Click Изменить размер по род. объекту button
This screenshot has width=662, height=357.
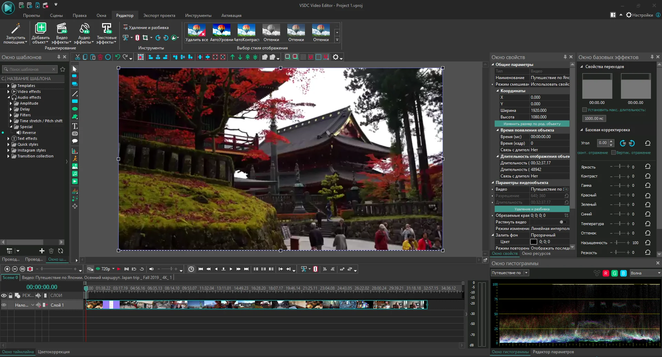(532, 124)
